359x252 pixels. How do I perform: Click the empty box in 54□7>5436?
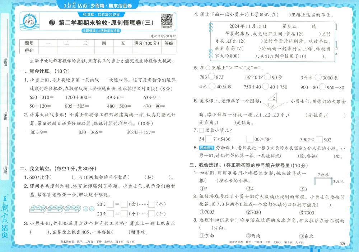[209, 139]
